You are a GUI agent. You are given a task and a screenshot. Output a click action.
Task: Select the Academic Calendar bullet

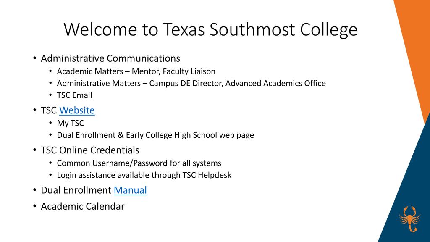point(83,206)
